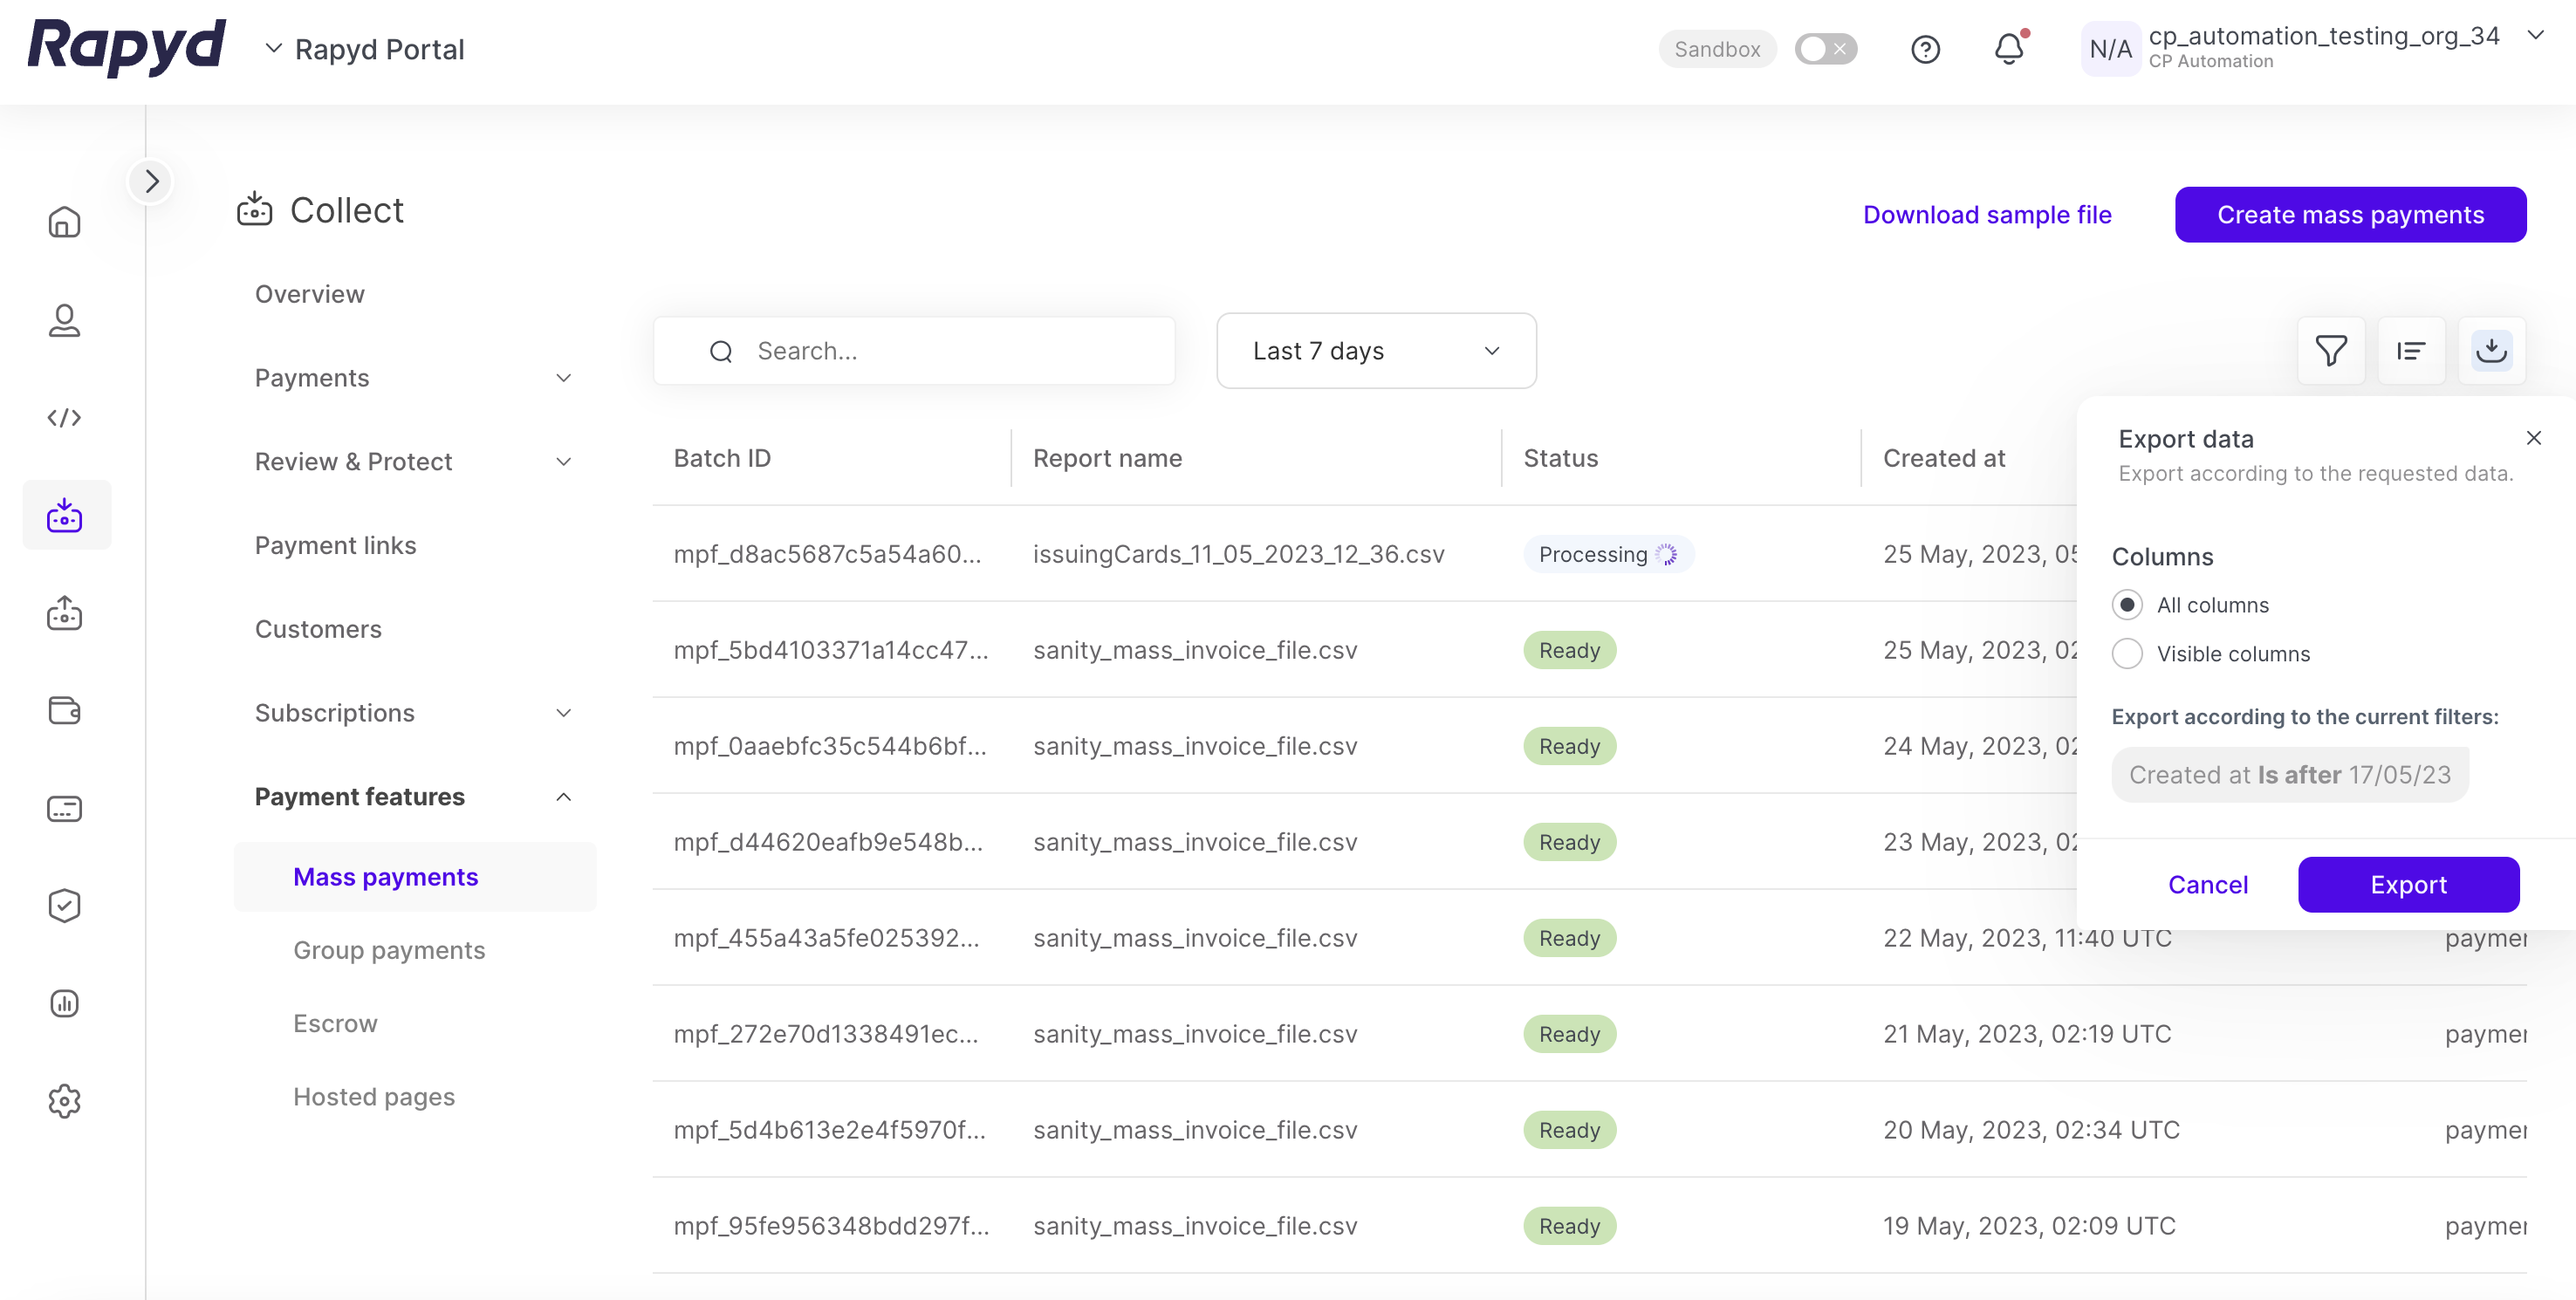Close the Export data panel
Viewport: 2576px width, 1300px height.
point(2533,438)
